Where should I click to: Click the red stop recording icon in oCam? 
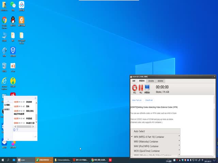tap(134, 88)
